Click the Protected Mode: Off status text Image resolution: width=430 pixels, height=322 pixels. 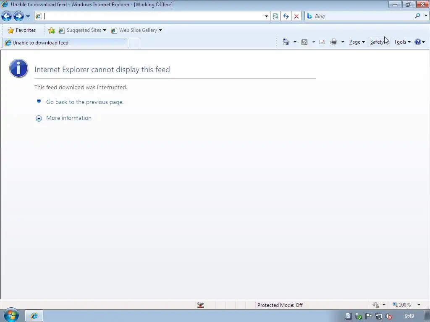280,305
